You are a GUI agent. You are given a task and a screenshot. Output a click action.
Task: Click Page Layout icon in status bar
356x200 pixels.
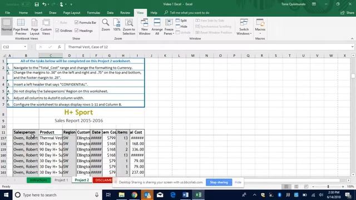[x=296, y=187]
